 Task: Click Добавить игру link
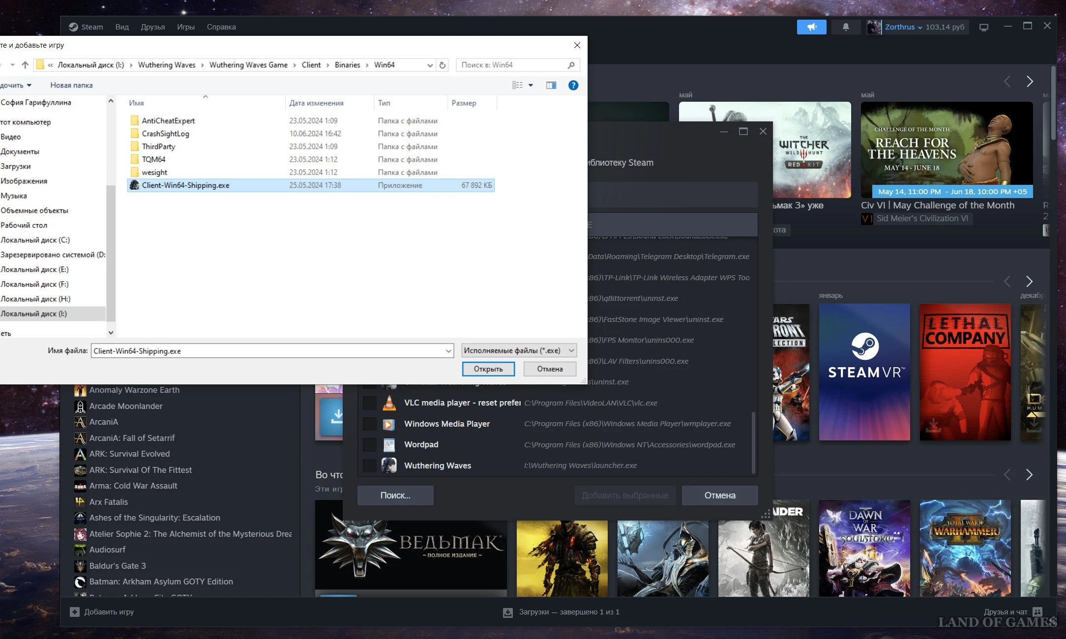point(109,612)
